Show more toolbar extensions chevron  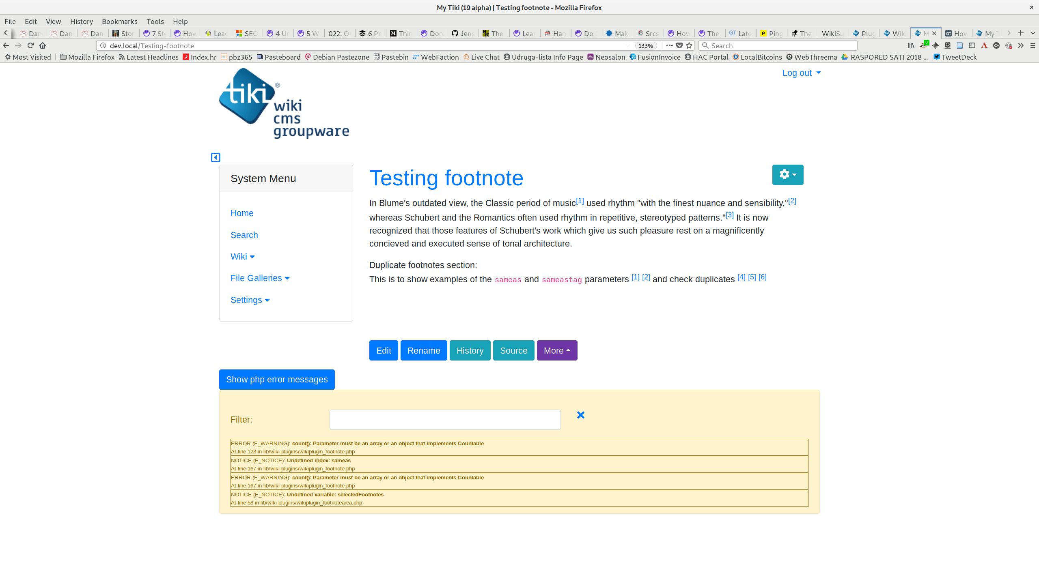point(1021,45)
